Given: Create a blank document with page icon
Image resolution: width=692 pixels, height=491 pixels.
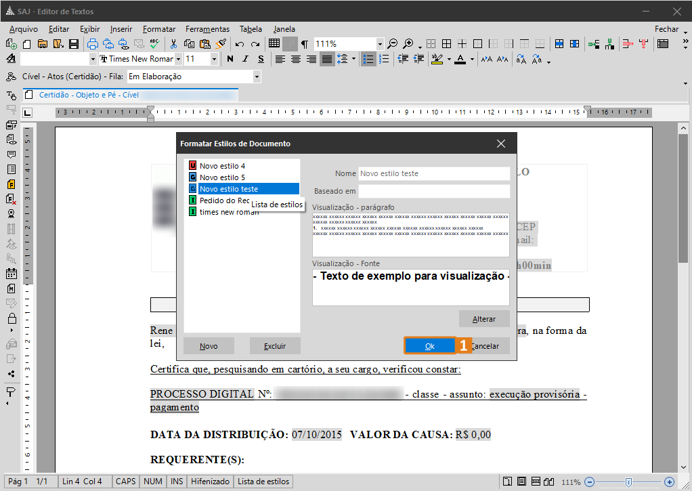Looking at the screenshot, I should tap(27, 44).
